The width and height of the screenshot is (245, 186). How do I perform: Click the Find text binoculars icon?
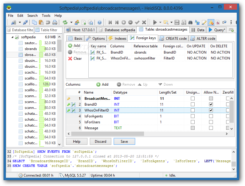click(190, 22)
